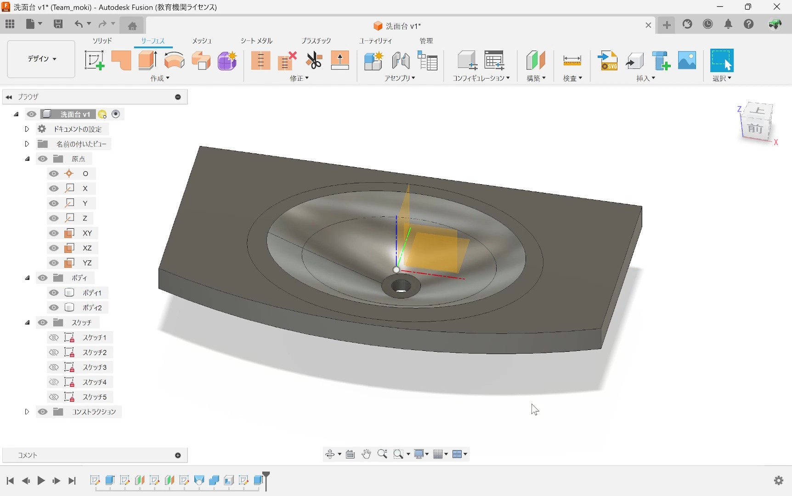Open a new design tab

[667, 25]
